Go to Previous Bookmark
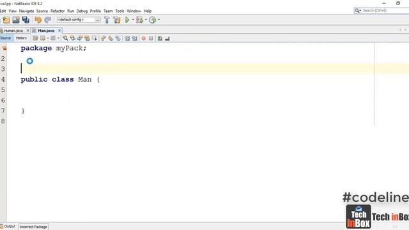Image resolution: width=409 pixels, height=230 pixels. tap(104, 38)
